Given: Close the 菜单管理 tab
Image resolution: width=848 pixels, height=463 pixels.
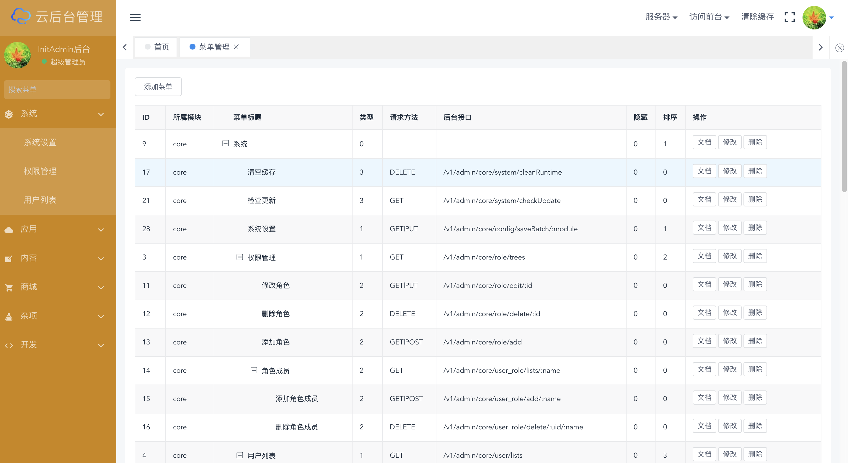Looking at the screenshot, I should (x=237, y=47).
